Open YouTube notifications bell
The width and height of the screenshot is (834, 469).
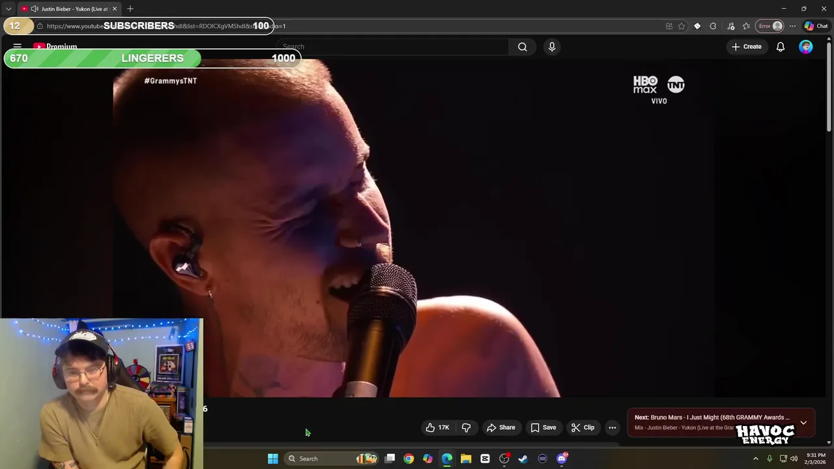point(781,46)
